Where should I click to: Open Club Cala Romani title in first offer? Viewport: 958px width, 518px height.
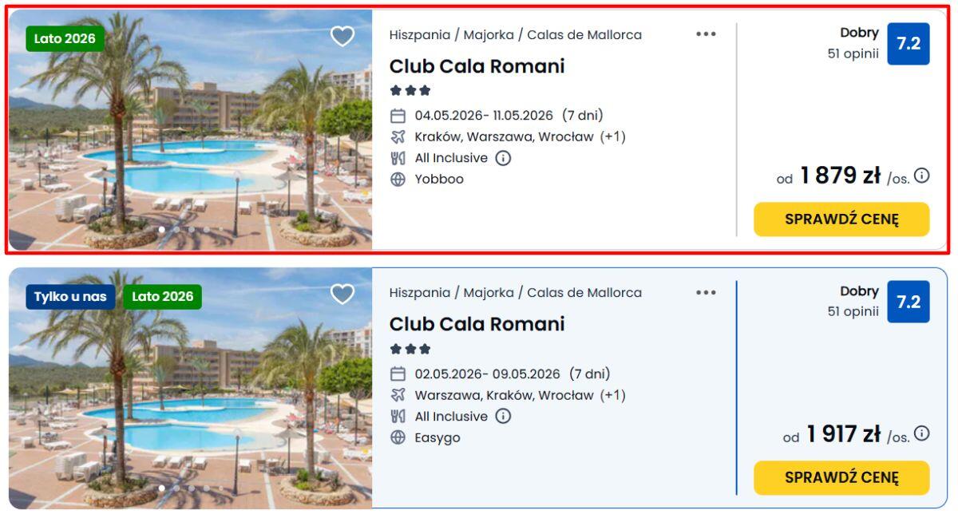[x=477, y=66]
